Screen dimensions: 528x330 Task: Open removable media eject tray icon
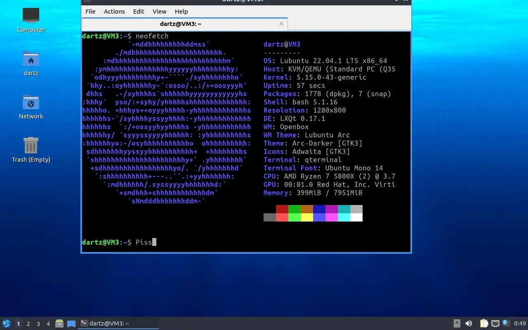coord(457,323)
